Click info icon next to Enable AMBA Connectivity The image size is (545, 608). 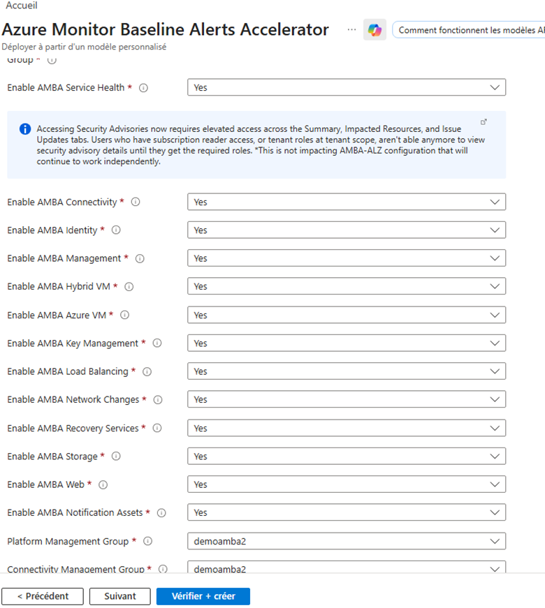[x=136, y=202]
